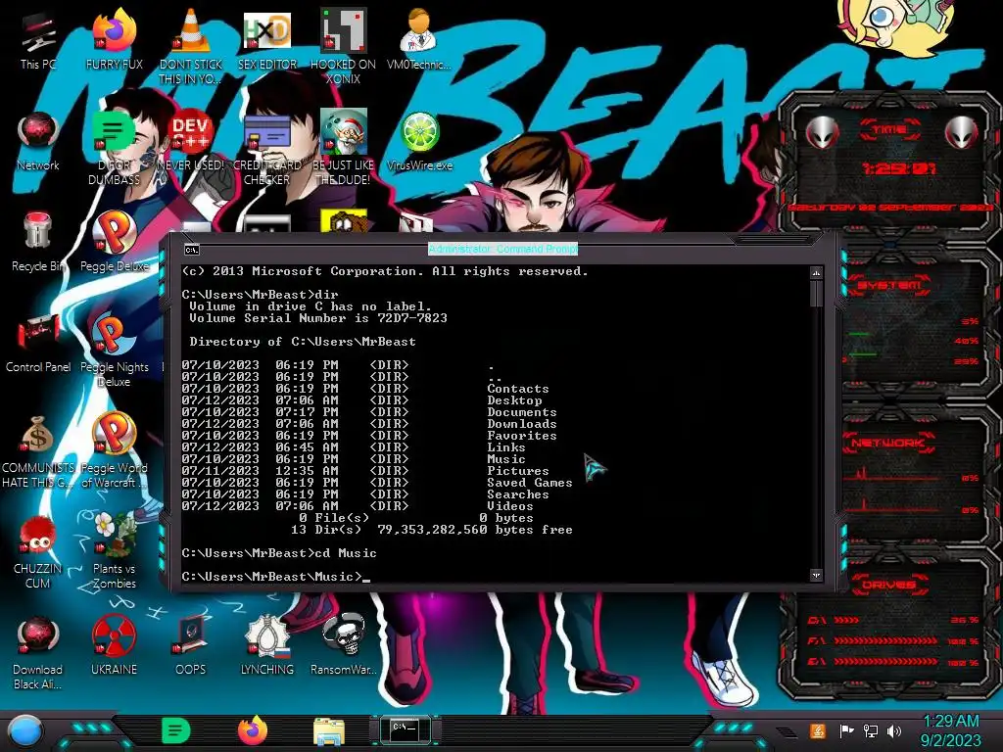Click the F:\ drive usage bar
Screen dimensions: 1003x752
pyautogui.click(x=892, y=640)
